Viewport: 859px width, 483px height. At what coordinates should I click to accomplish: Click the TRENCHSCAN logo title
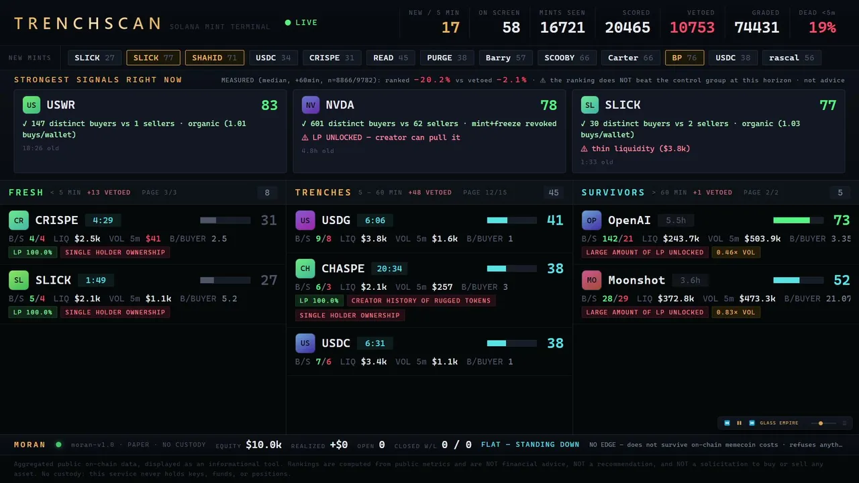[87, 23]
